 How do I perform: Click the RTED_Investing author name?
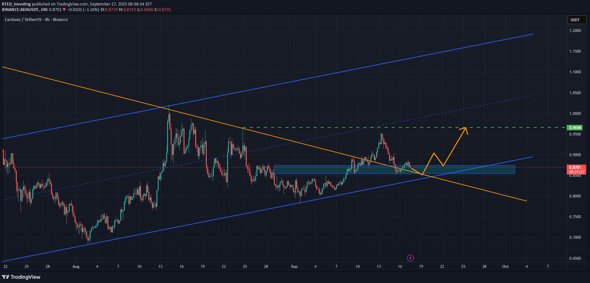[x=16, y=4]
